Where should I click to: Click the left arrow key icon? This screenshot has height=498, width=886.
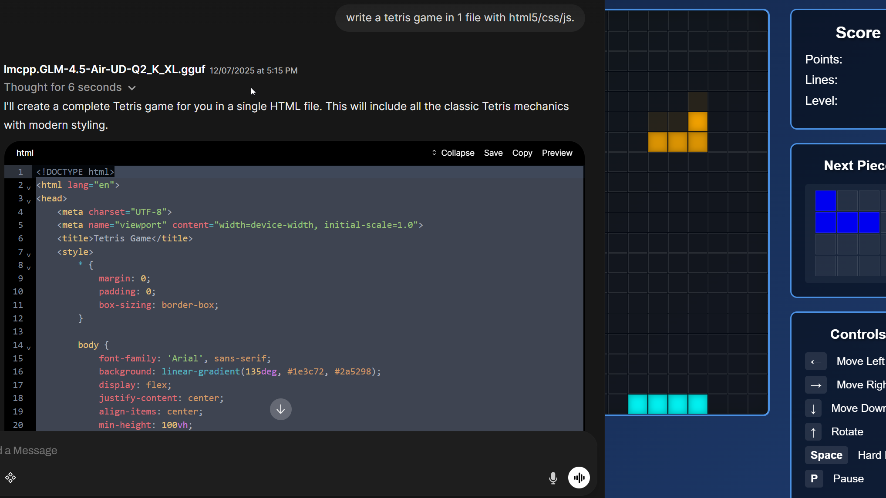pos(815,361)
